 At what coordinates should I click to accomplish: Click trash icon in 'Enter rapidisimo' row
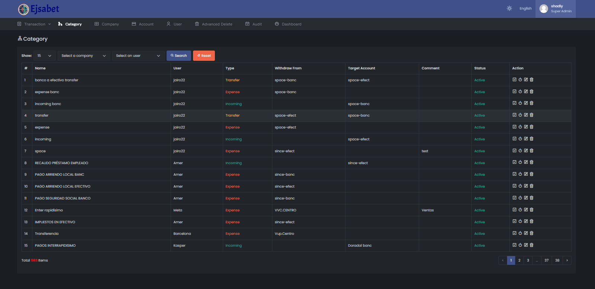[x=531, y=210]
